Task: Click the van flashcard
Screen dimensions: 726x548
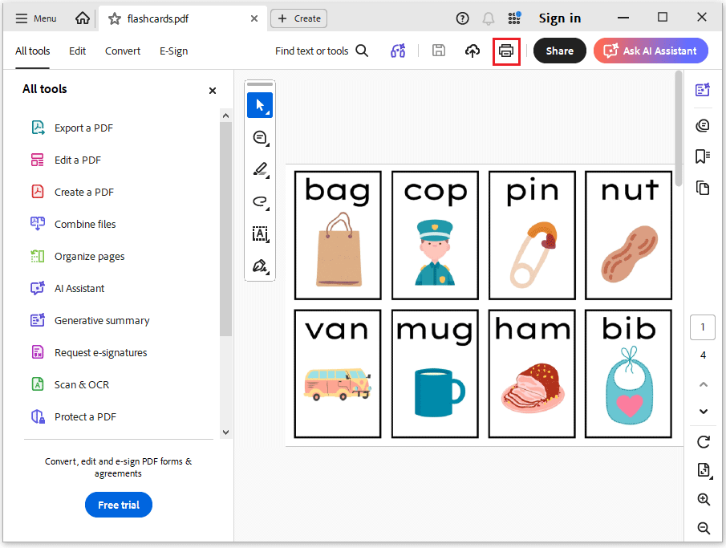Action: (x=338, y=374)
